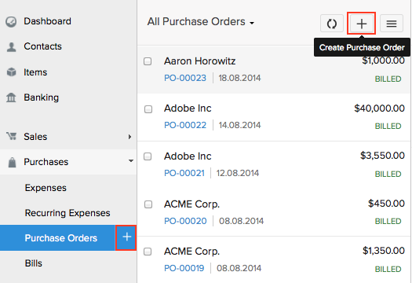This screenshot has height=283, width=412.
Task: Click the date 14.08.2014
Action: pos(239,125)
